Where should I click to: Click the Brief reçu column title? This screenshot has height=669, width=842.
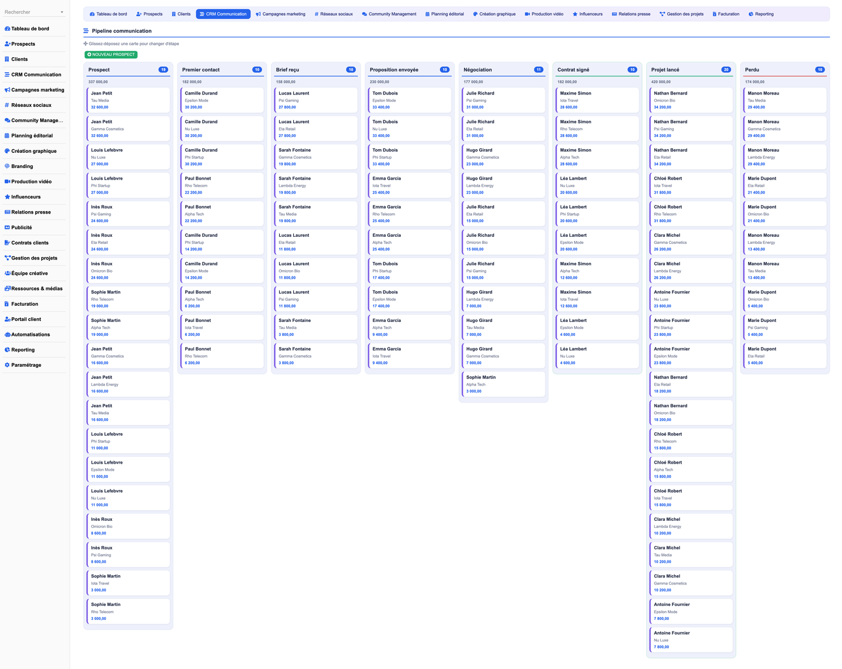[x=287, y=69]
